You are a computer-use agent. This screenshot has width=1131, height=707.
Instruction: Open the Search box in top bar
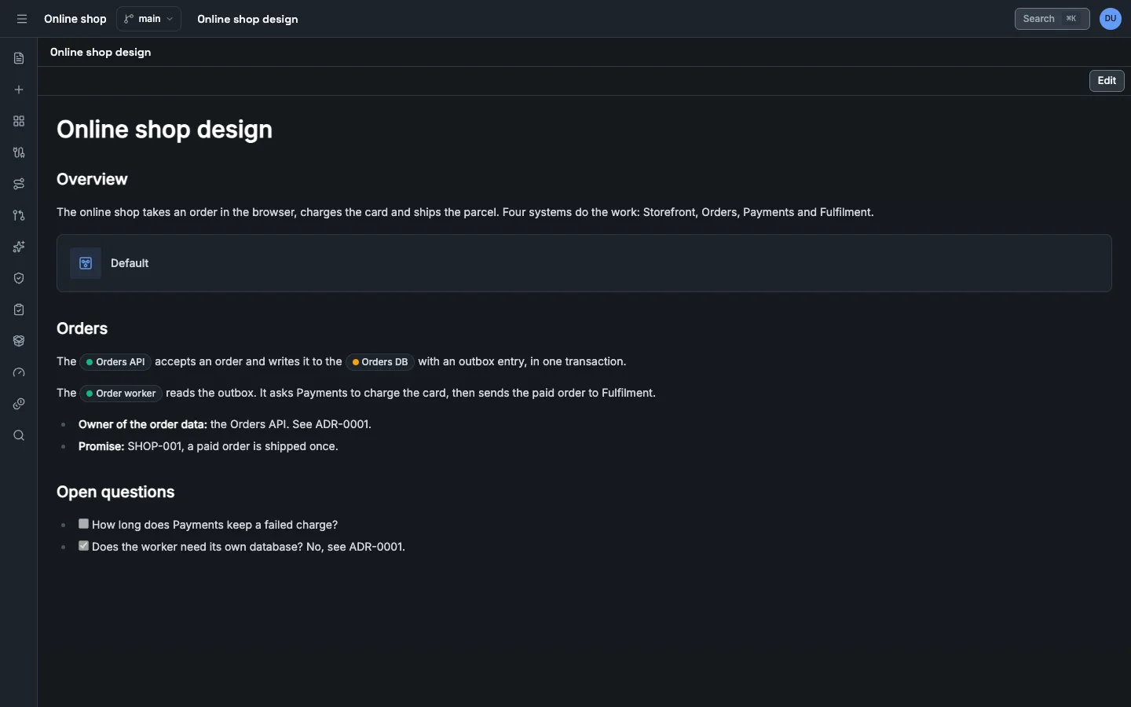pyautogui.click(x=1052, y=19)
